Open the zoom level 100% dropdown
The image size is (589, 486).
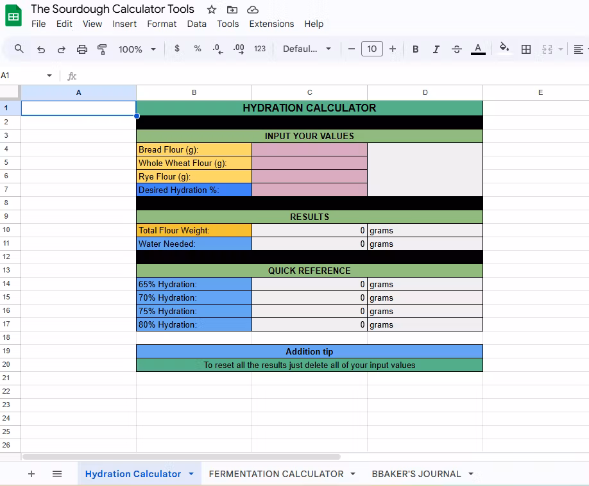pos(137,49)
